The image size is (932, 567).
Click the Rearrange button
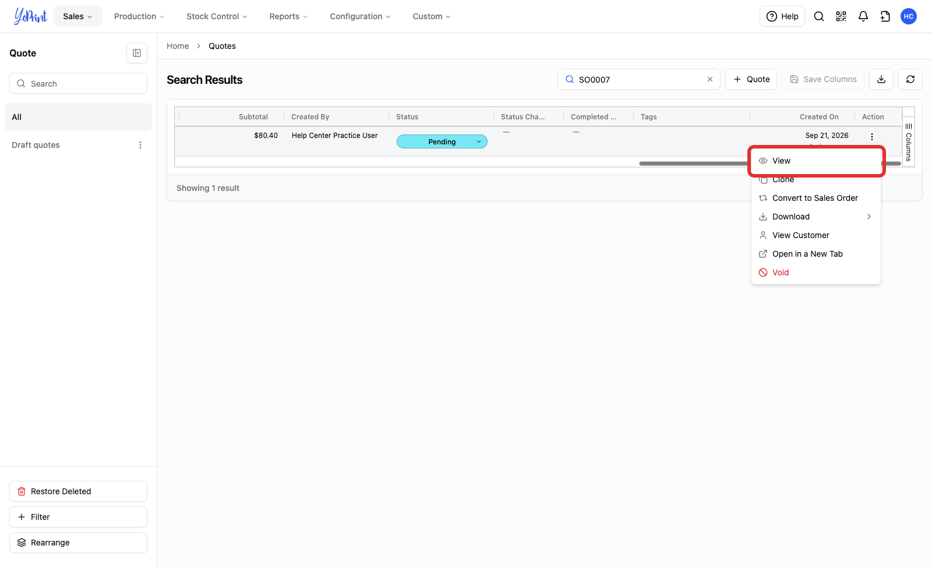78,543
